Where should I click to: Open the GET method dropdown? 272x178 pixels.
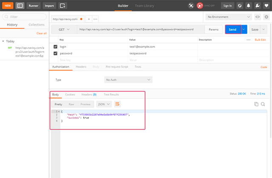(x=64, y=29)
